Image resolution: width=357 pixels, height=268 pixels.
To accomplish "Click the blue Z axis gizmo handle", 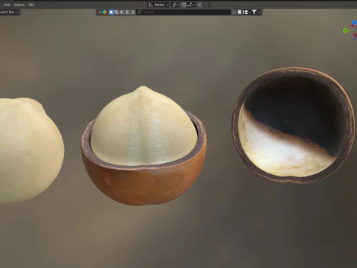I will pos(355,22).
